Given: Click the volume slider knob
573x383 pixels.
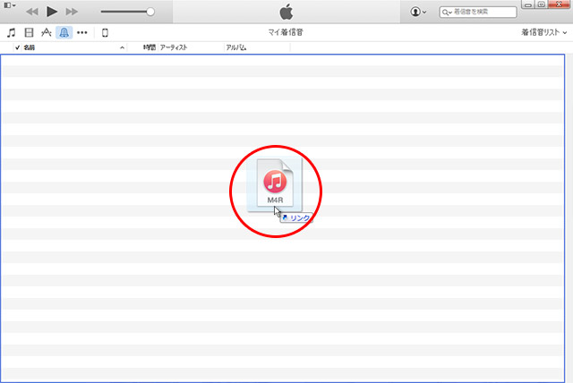Looking at the screenshot, I should tap(150, 12).
